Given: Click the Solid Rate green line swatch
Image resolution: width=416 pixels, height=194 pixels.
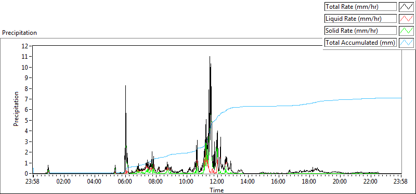Looking at the screenshot, I should point(406,31).
